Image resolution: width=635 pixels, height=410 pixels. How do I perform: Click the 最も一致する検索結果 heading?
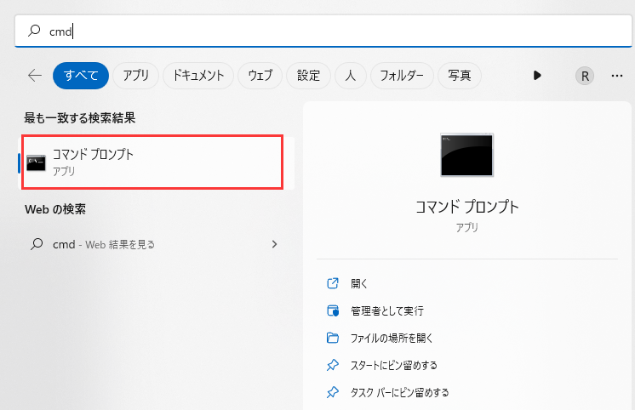[x=80, y=118]
